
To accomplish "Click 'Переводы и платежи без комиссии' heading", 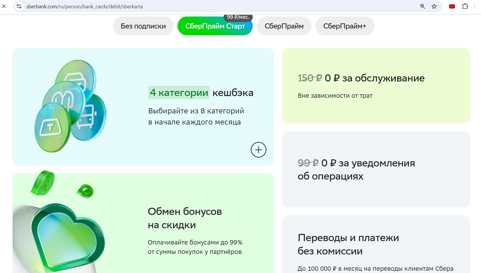I will click(348, 245).
